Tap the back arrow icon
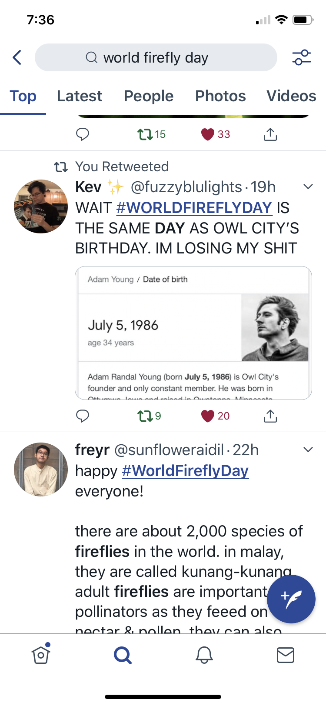 tap(17, 57)
